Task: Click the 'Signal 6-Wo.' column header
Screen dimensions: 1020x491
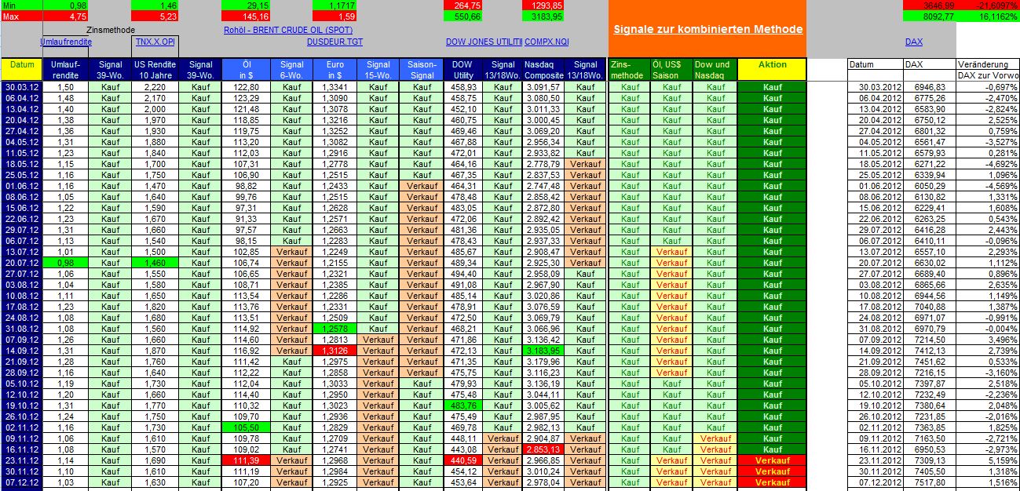Action: [x=291, y=69]
